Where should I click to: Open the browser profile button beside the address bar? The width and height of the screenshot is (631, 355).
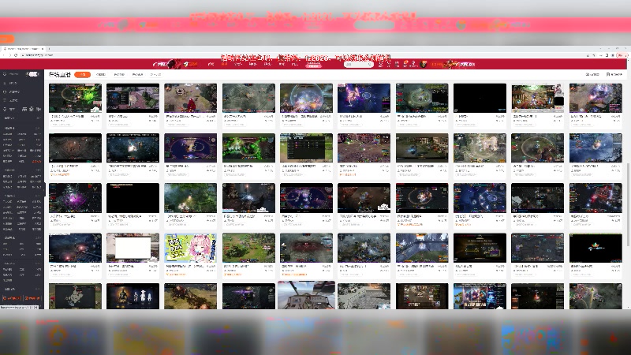(x=613, y=55)
